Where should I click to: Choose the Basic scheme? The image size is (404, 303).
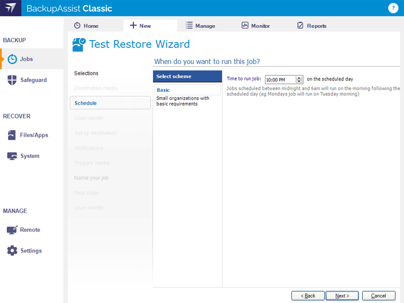187,90
